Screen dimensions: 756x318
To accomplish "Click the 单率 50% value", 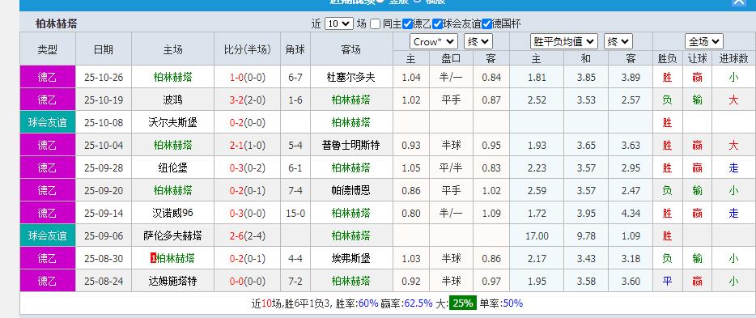I will tap(512, 303).
